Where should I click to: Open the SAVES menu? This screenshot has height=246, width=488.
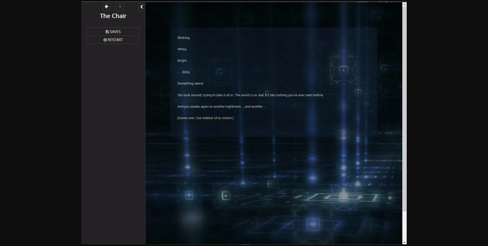113,31
